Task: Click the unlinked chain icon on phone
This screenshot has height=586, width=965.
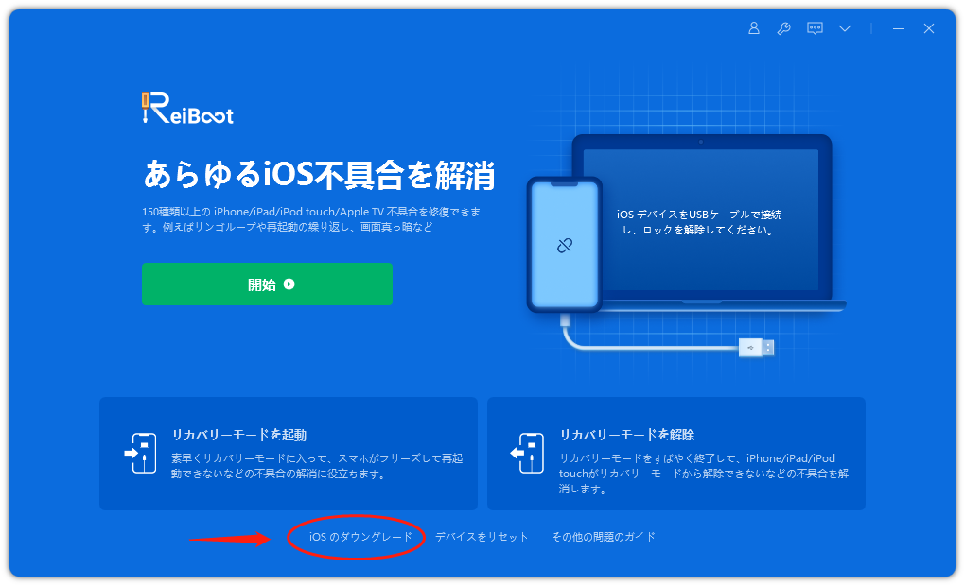Action: pos(565,246)
